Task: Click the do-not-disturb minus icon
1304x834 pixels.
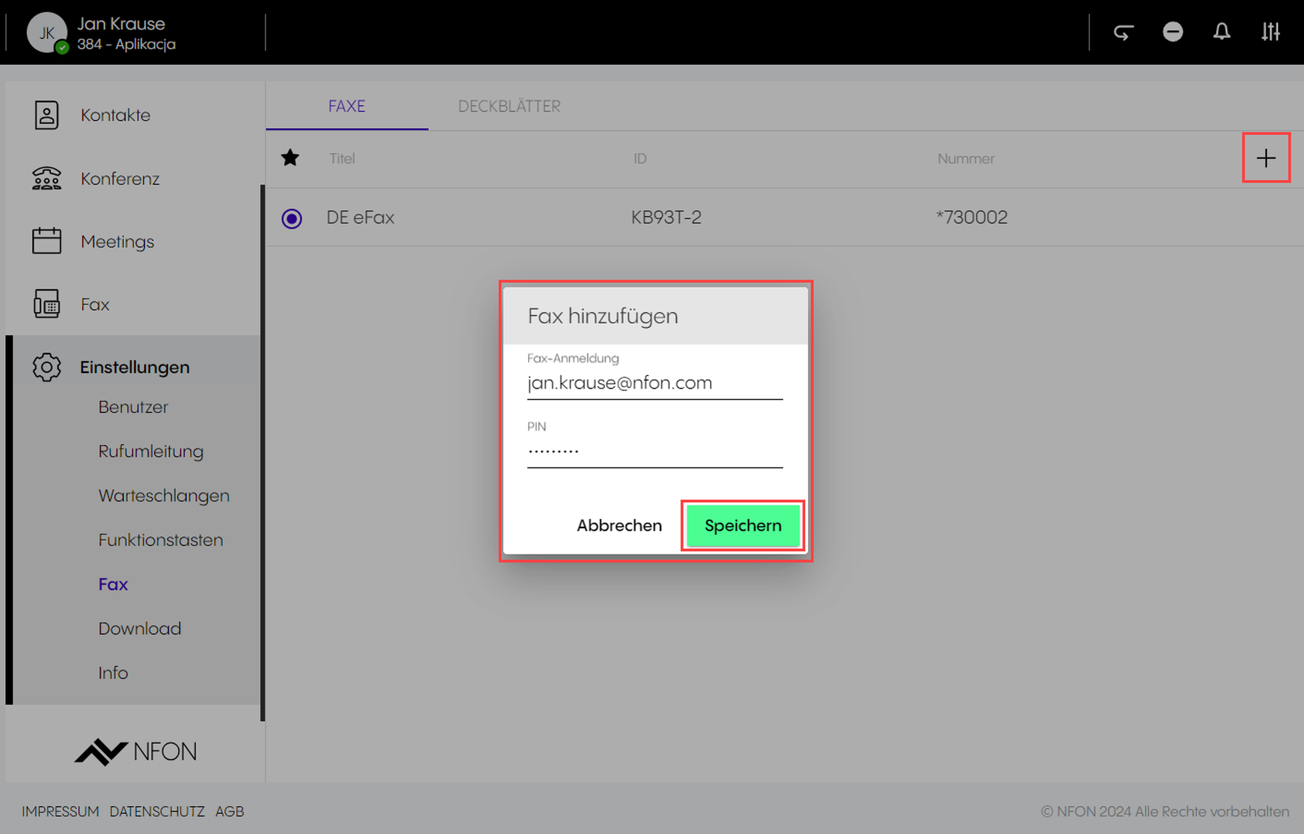Action: [1172, 32]
